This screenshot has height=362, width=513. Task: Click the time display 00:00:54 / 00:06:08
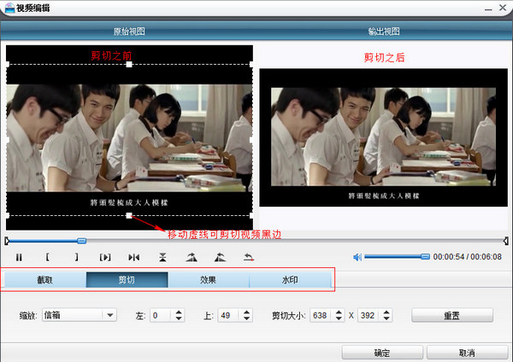point(468,257)
